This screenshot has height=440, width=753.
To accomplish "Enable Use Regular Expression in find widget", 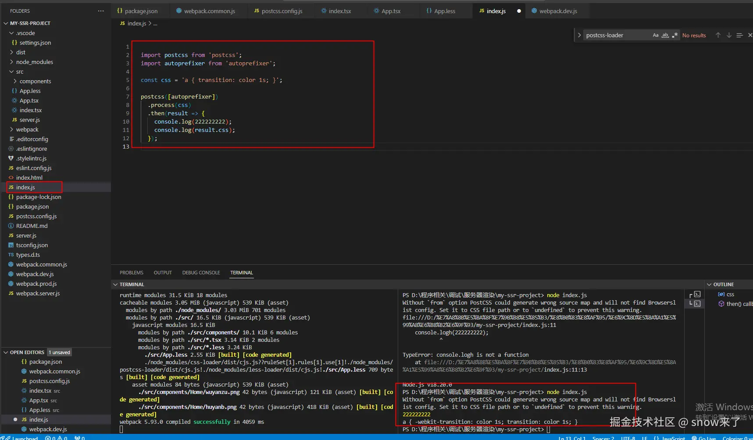I will pos(674,35).
